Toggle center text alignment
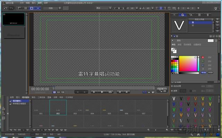 [x=161, y=8]
